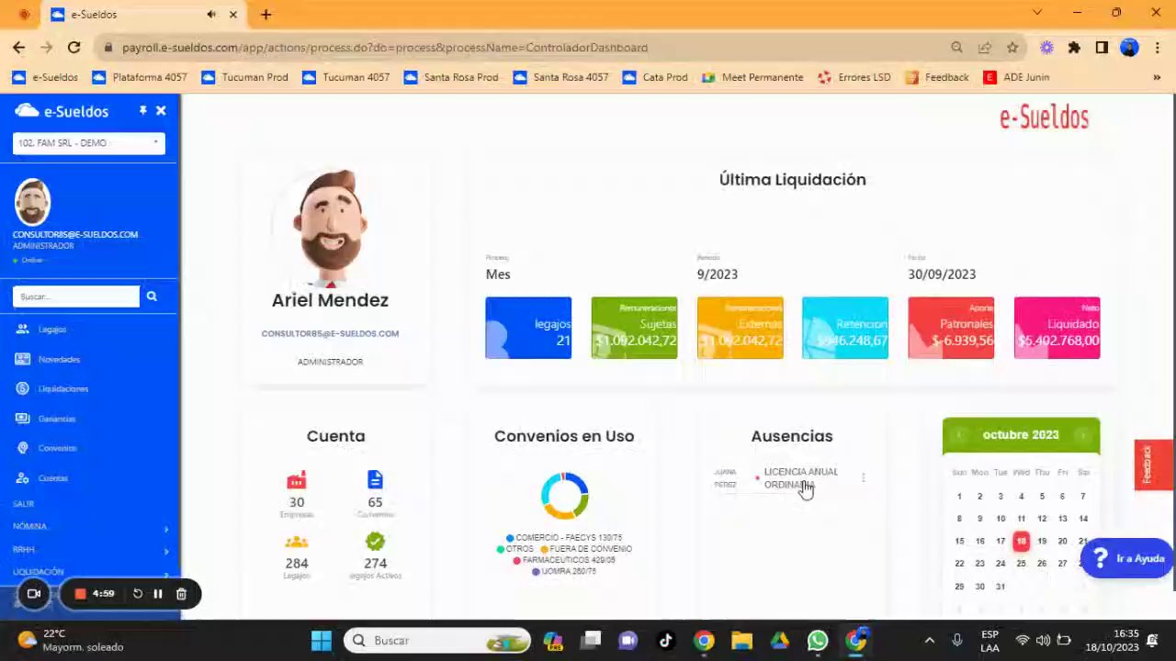Show hidden system tray icons
The height and width of the screenshot is (661, 1176).
pos(929,641)
